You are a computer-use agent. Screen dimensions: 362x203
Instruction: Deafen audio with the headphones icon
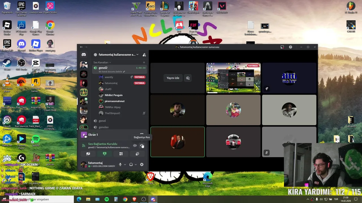131,164
